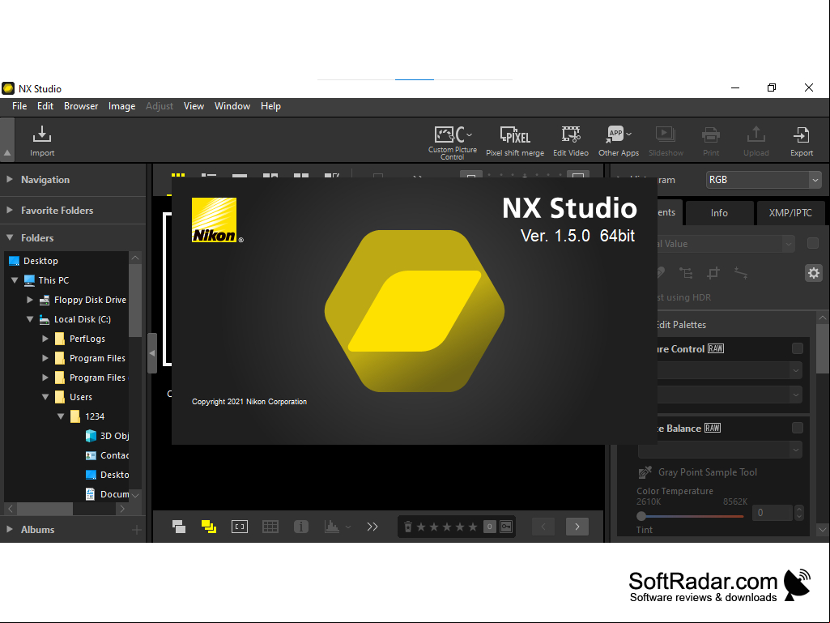Enable the Picture Control checkbox
Viewport: 830px width, 623px height.
(797, 348)
